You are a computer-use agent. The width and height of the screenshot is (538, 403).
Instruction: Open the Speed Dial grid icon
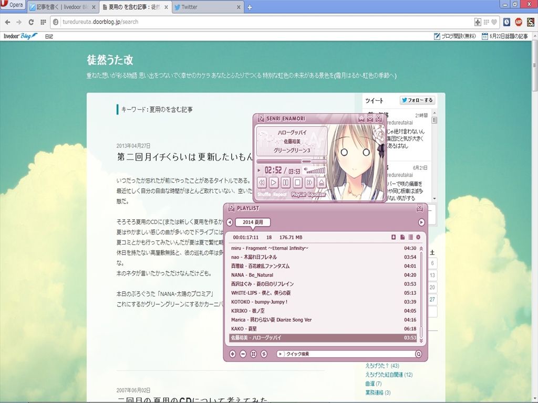[43, 22]
